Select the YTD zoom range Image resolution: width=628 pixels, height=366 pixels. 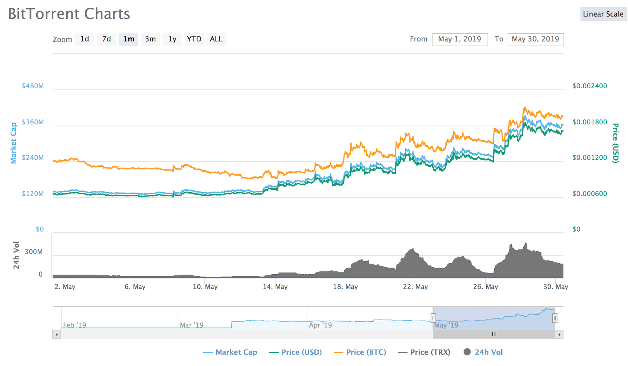tap(194, 39)
